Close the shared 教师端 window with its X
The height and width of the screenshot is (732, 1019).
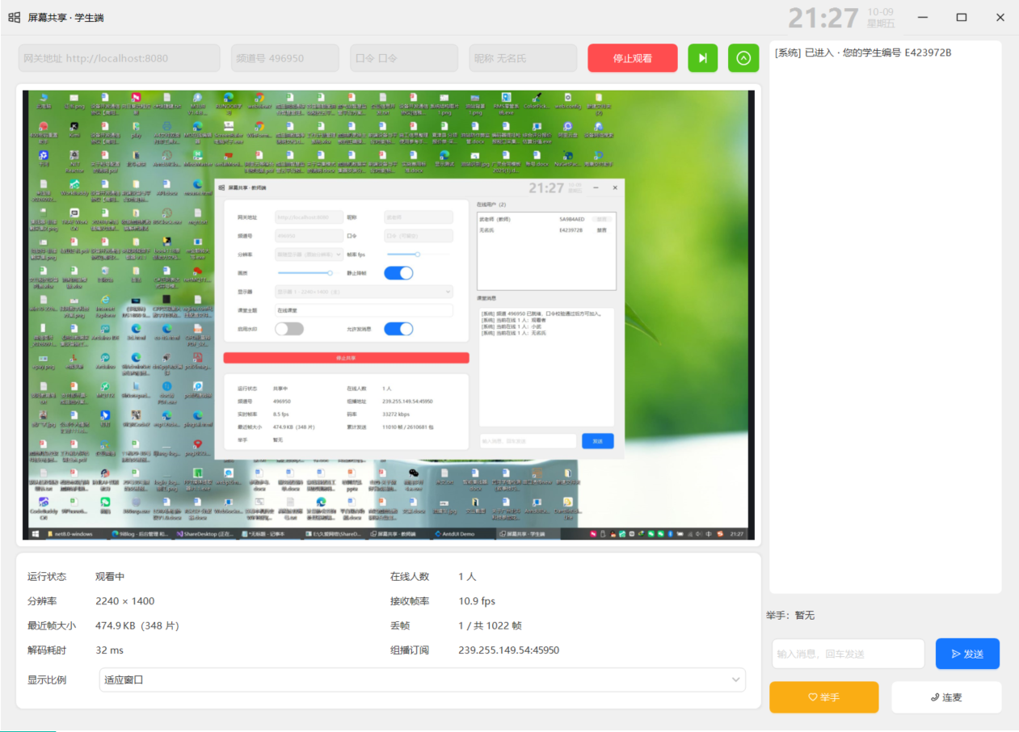click(x=615, y=187)
